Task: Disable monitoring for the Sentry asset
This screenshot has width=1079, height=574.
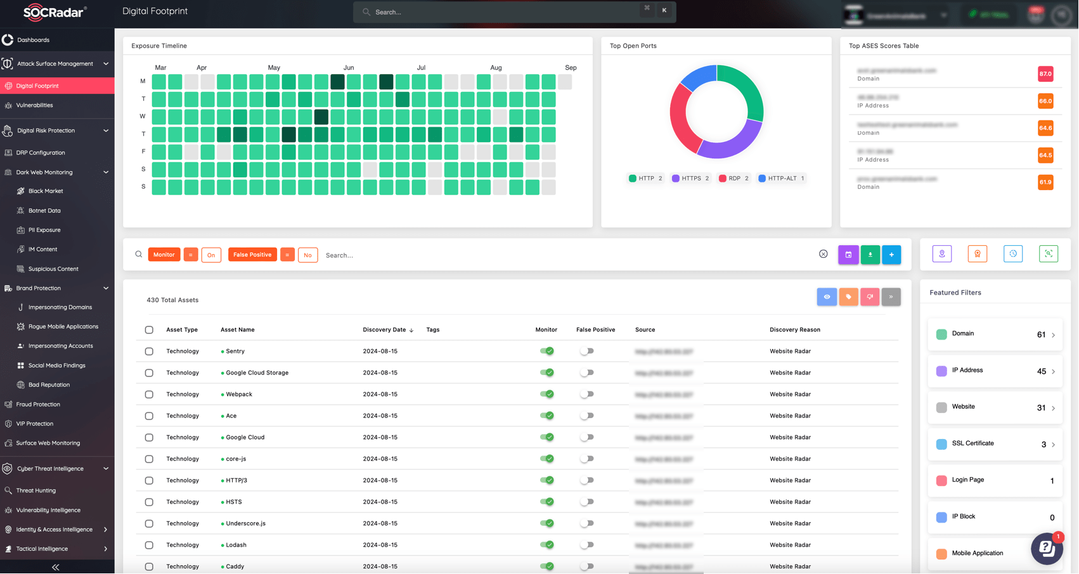Action: point(546,350)
